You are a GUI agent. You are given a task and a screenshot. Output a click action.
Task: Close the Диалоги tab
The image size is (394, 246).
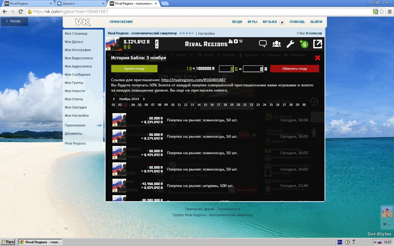point(103,4)
